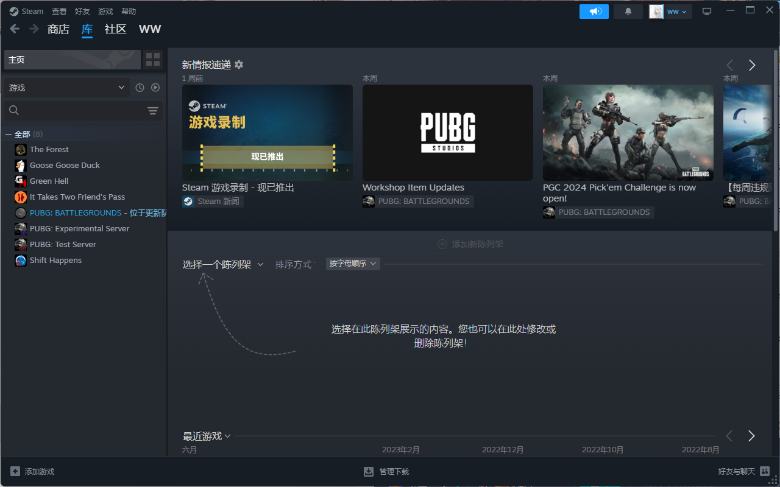Image resolution: width=780 pixels, height=487 pixels.
Task: Click the ready-to-play filter icon
Action: pos(155,88)
